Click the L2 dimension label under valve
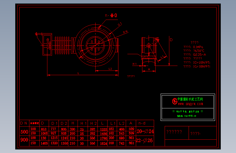The height and width of the screenshot is (153, 236). [x=110, y=69]
